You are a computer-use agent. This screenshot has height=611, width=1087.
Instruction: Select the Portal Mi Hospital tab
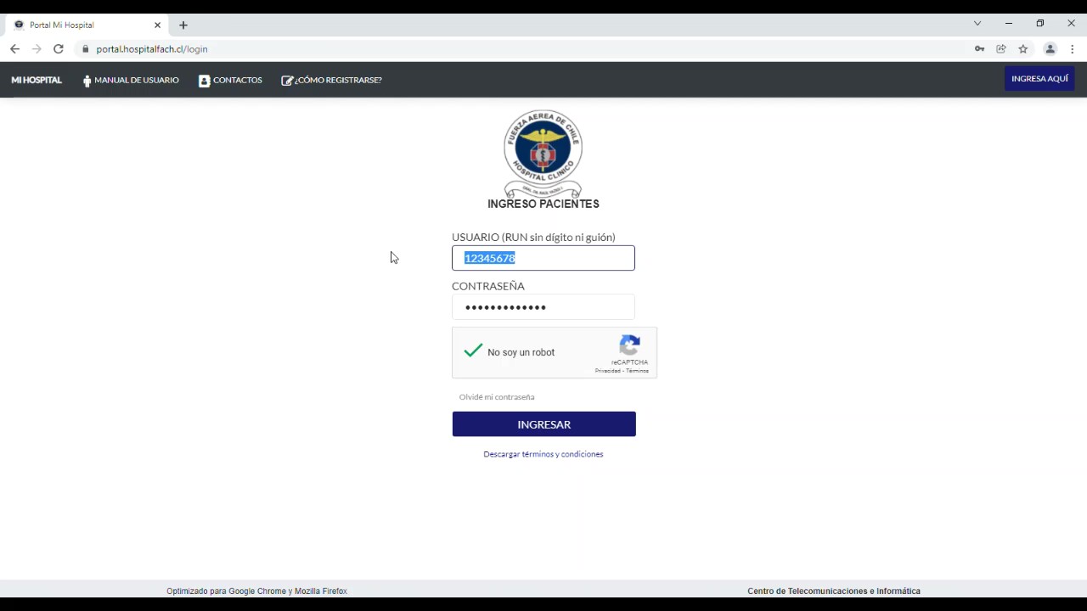coord(87,25)
